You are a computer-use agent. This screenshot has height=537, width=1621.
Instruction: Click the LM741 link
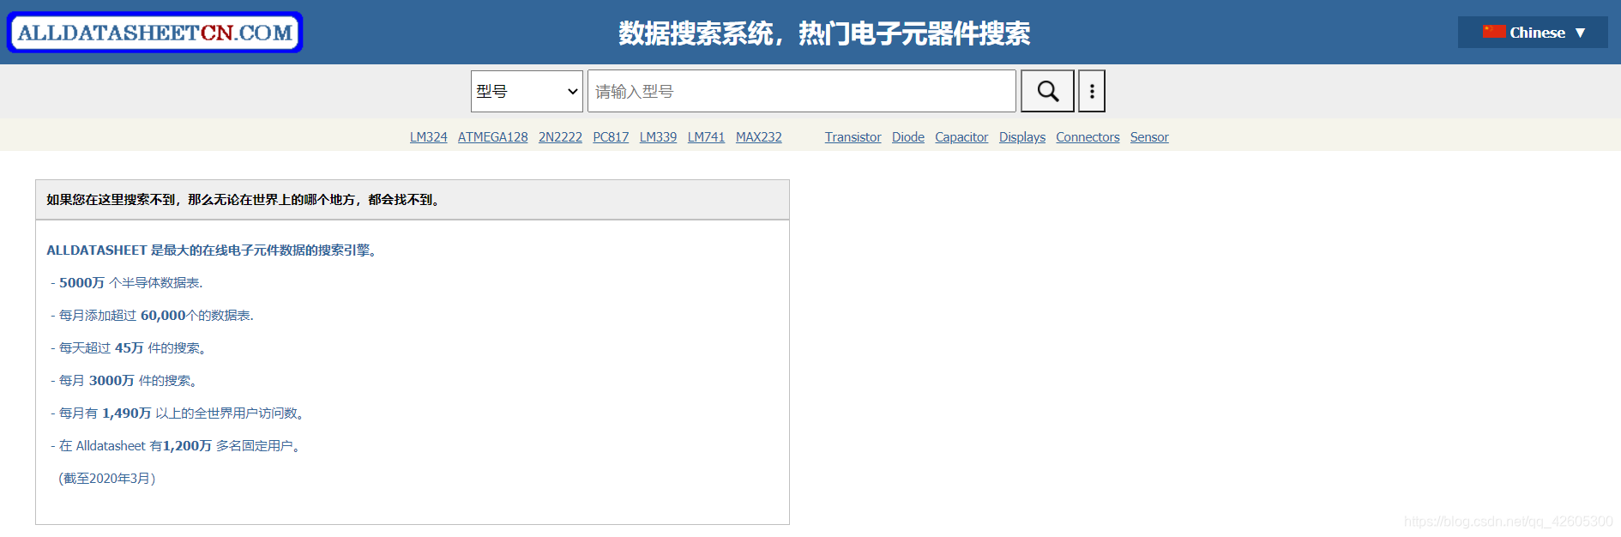pyautogui.click(x=706, y=137)
